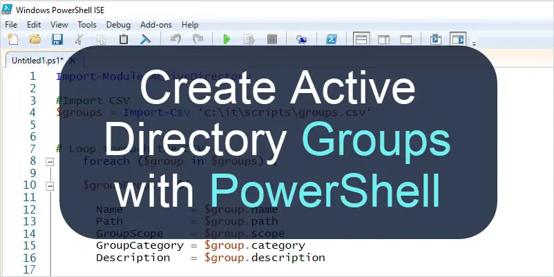Click the GroupCategory text on line 15
The width and height of the screenshot is (554, 277).
point(140,245)
